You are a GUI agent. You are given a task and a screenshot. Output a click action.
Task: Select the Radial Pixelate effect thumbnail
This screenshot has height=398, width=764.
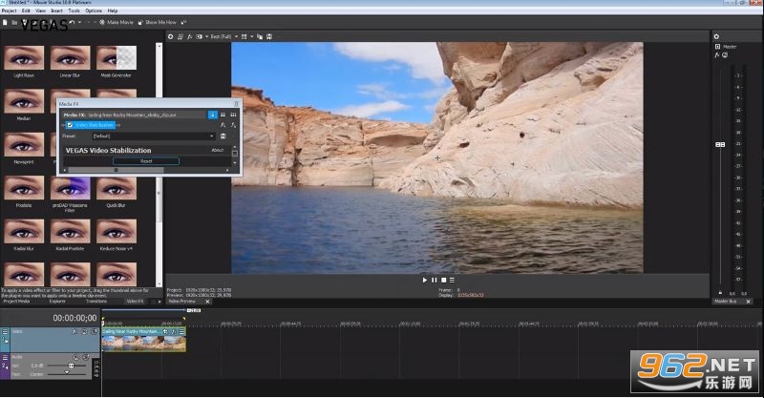pyautogui.click(x=70, y=231)
